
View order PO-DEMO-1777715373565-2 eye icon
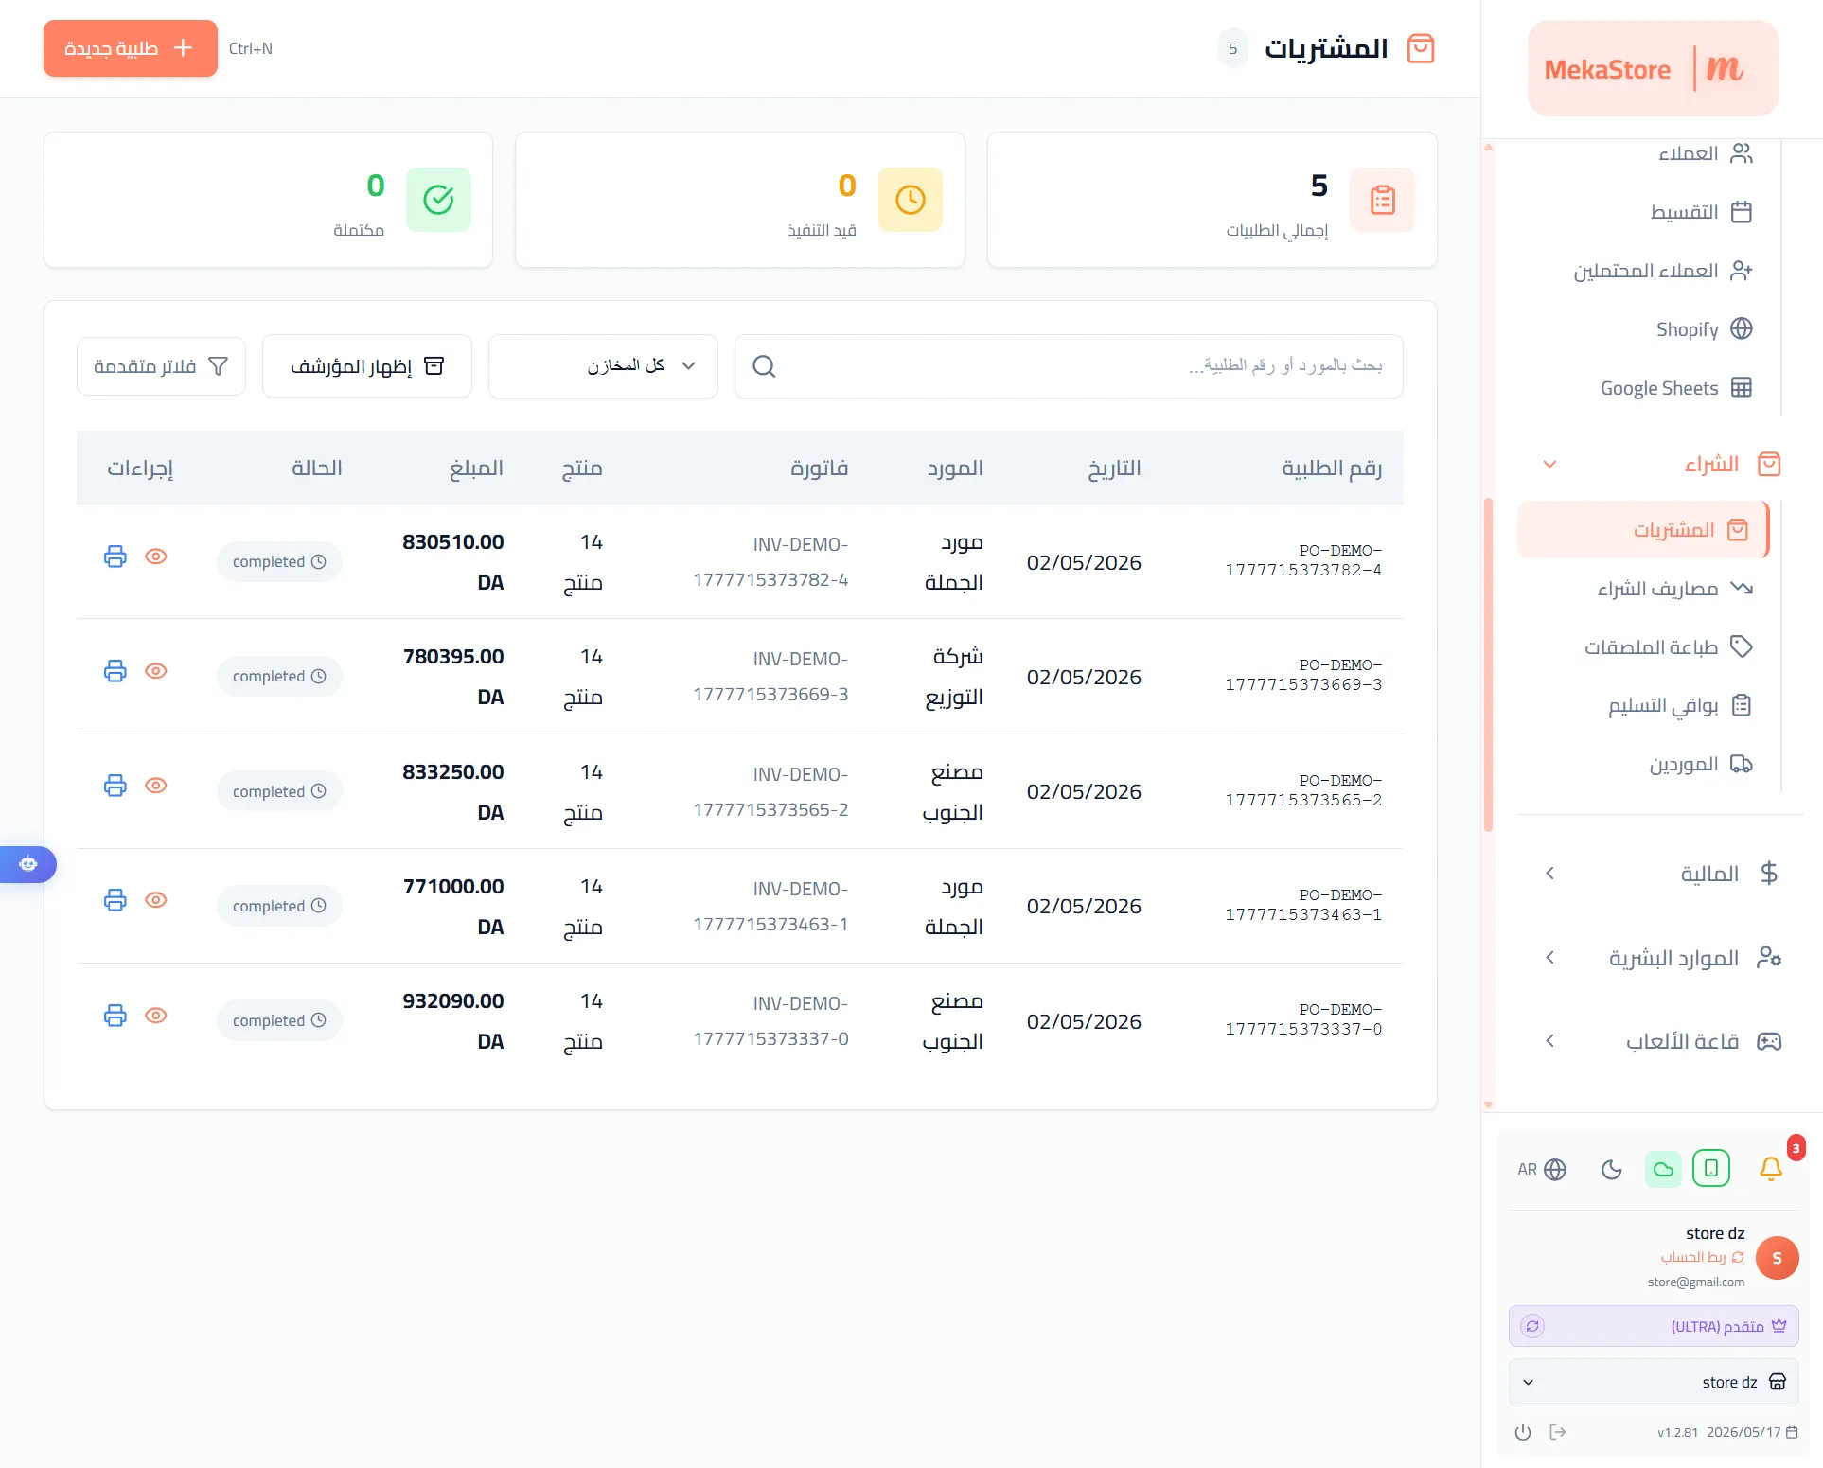(156, 786)
